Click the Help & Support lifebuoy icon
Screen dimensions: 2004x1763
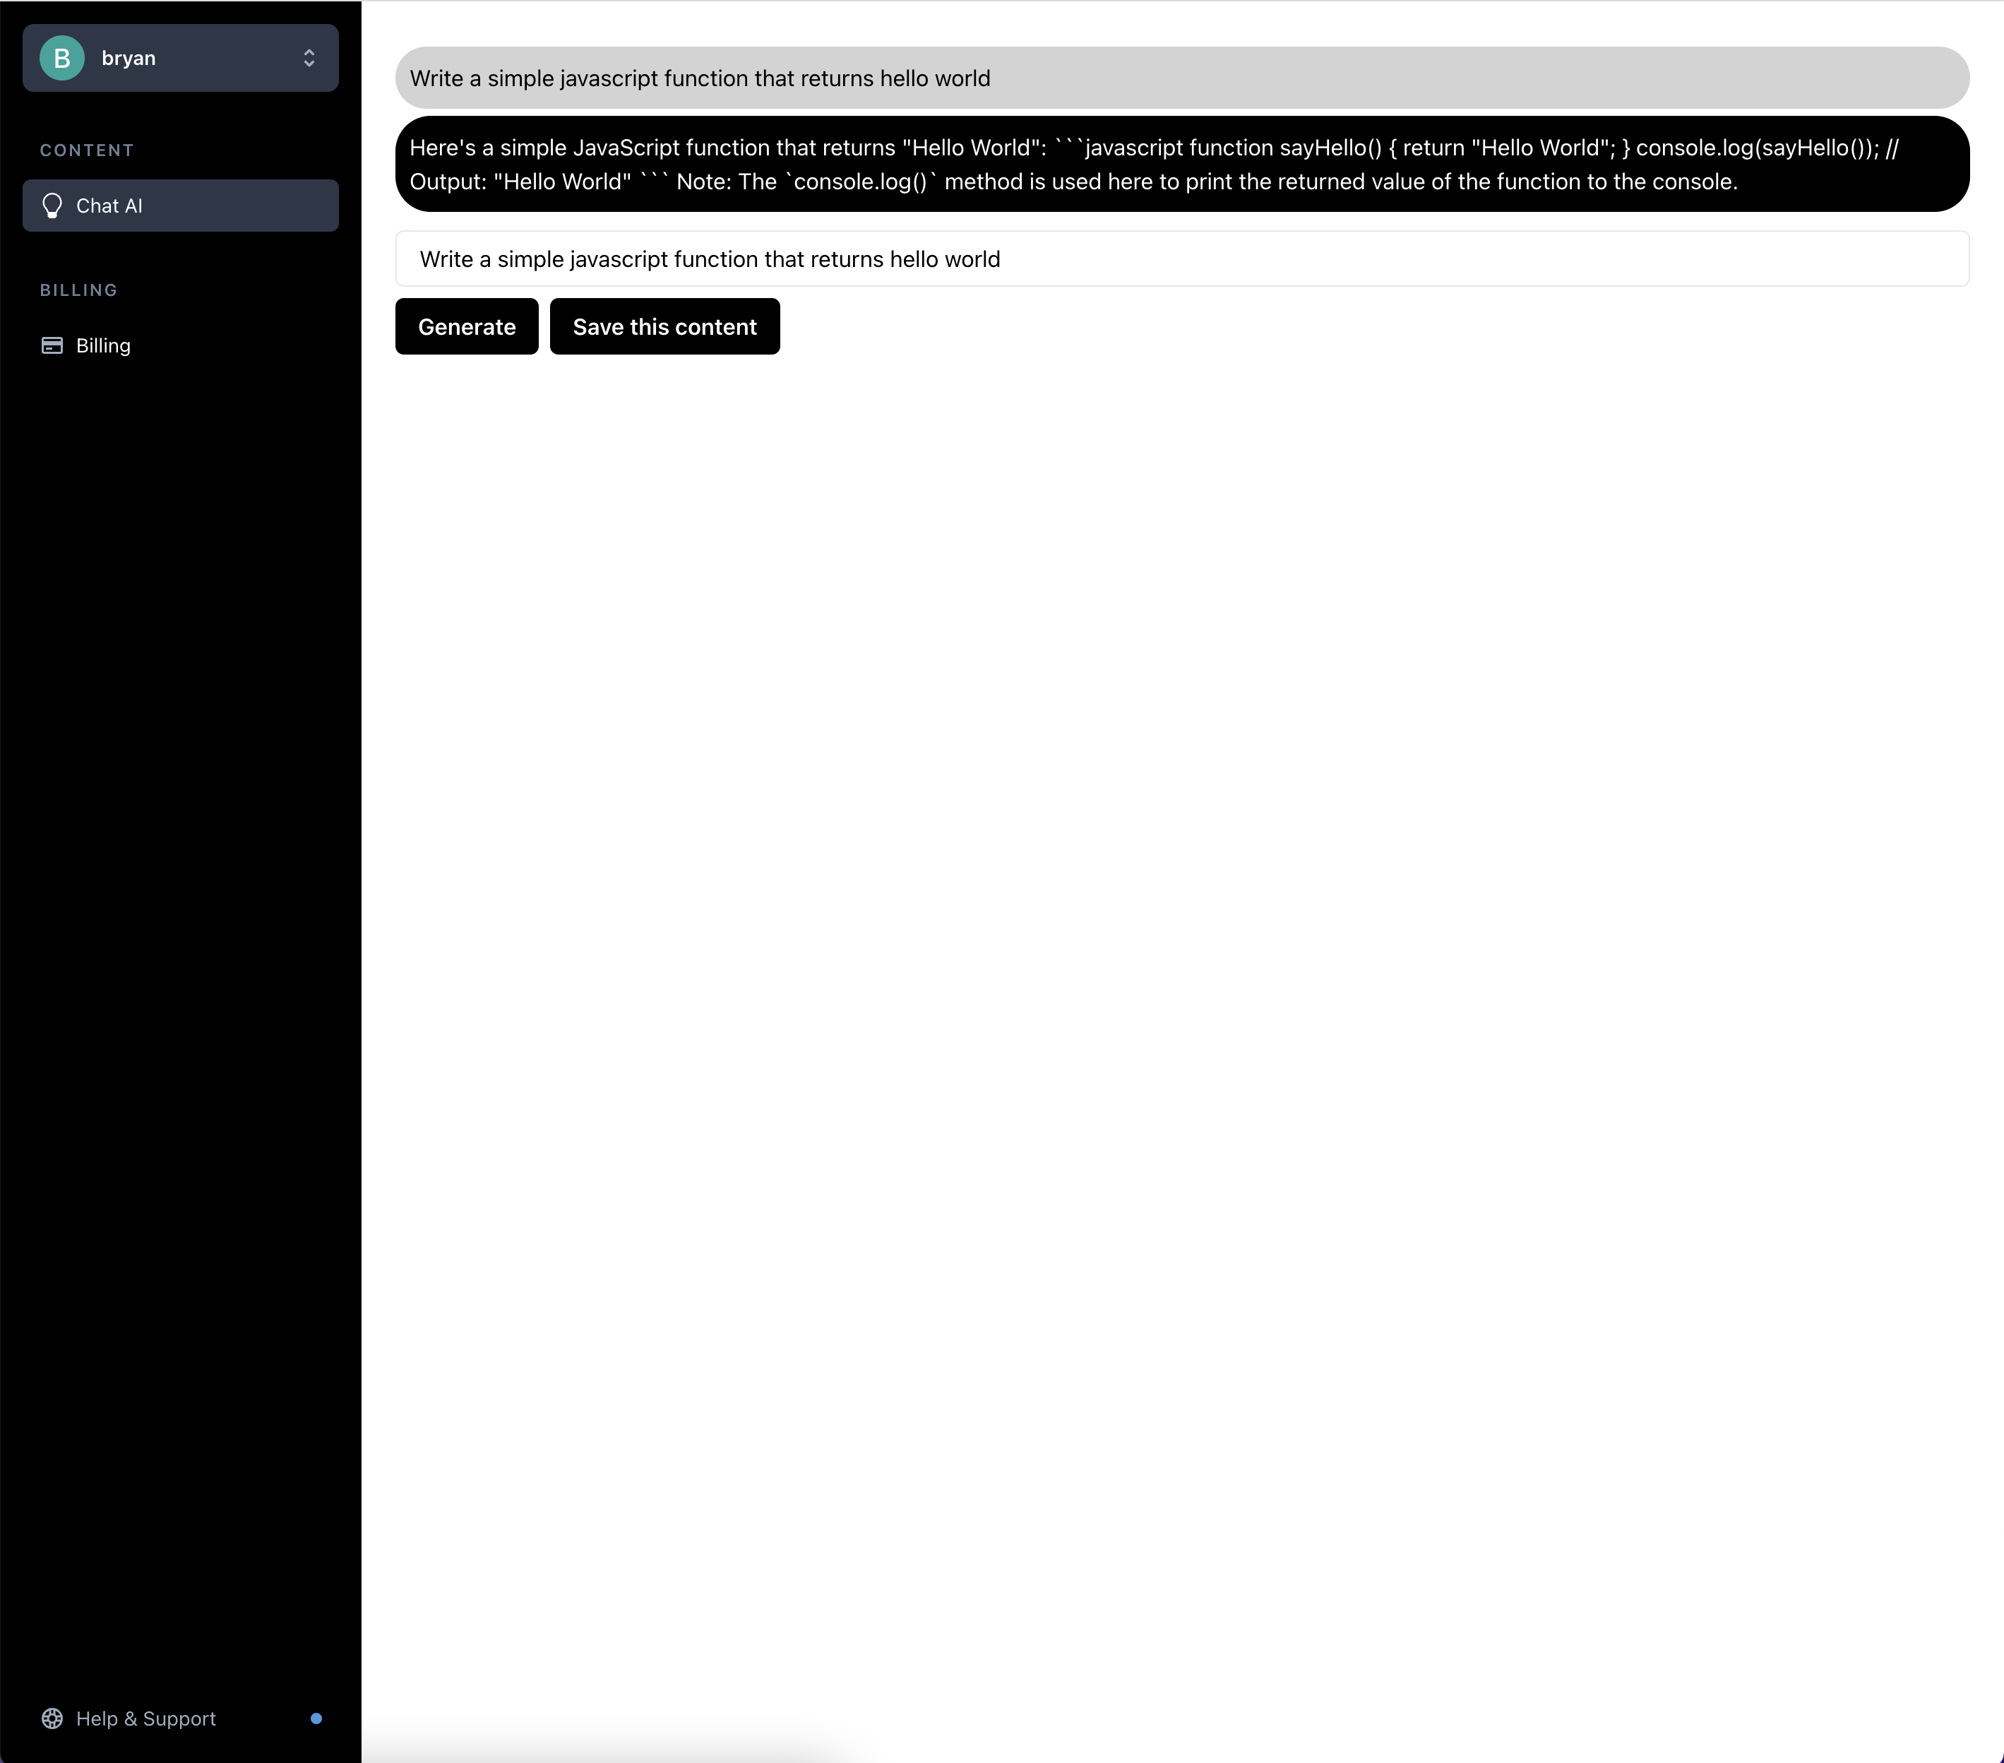point(52,1718)
